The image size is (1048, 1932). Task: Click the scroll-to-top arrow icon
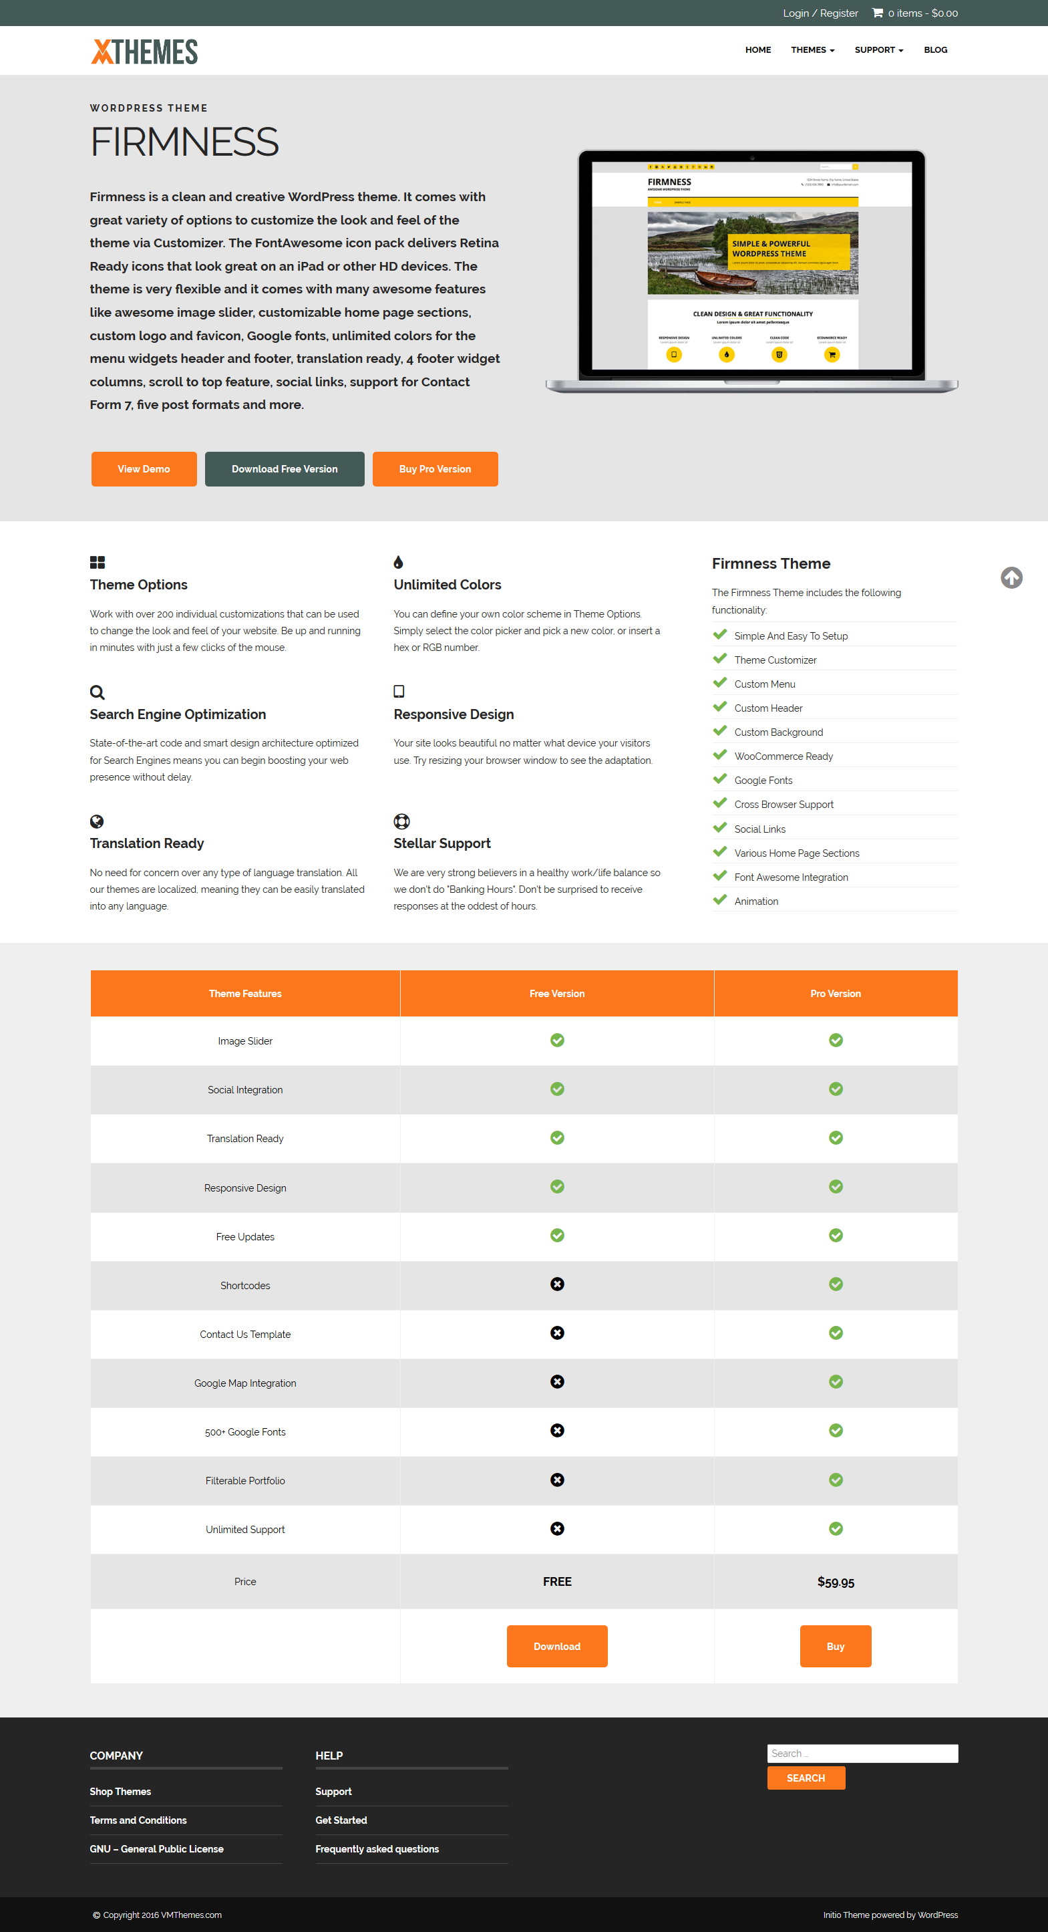click(1011, 577)
